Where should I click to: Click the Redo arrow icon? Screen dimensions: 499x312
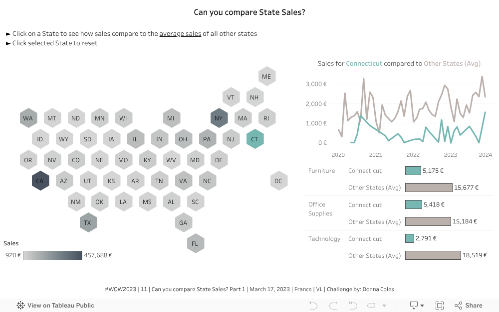click(333, 306)
